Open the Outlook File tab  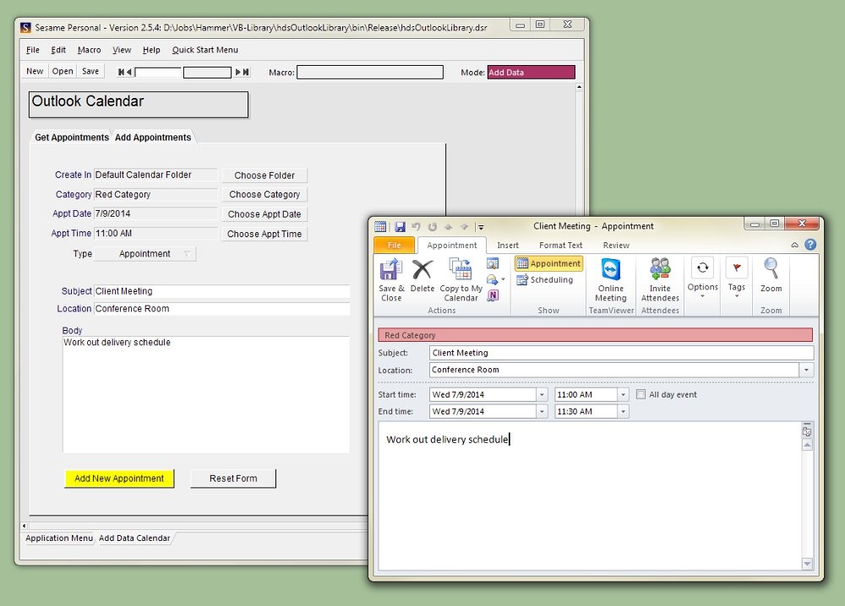point(394,245)
